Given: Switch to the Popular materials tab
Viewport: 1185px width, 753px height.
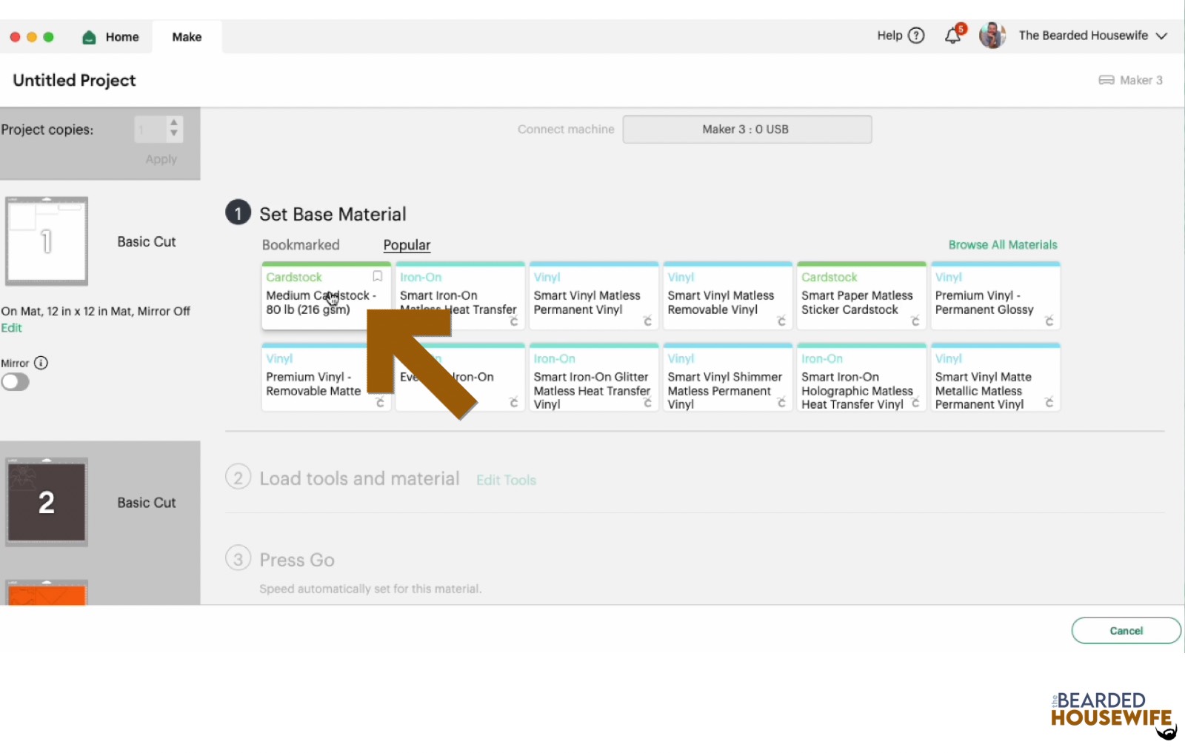Looking at the screenshot, I should click(x=406, y=244).
